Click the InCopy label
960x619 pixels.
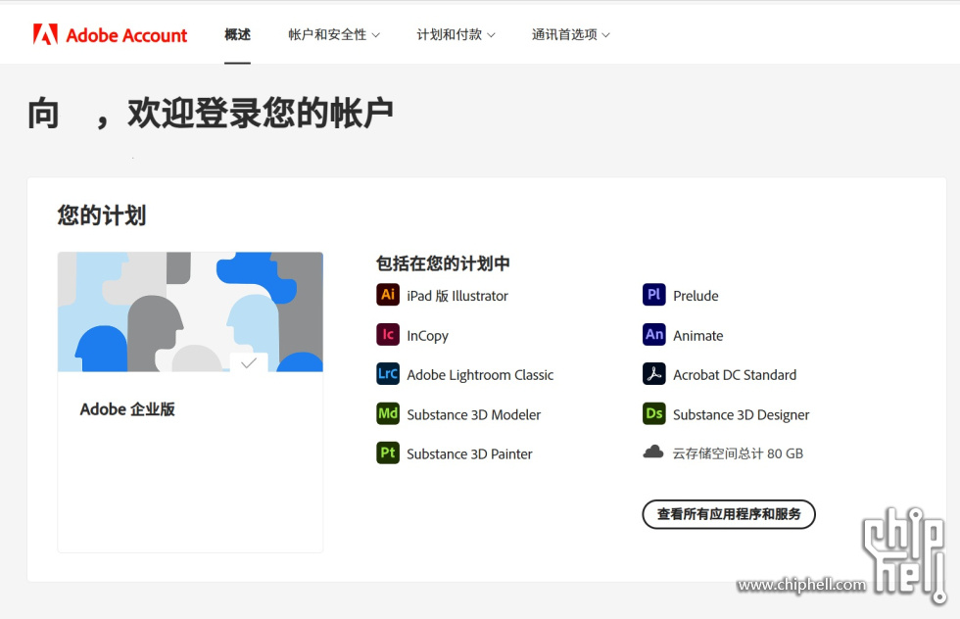pyautogui.click(x=427, y=336)
